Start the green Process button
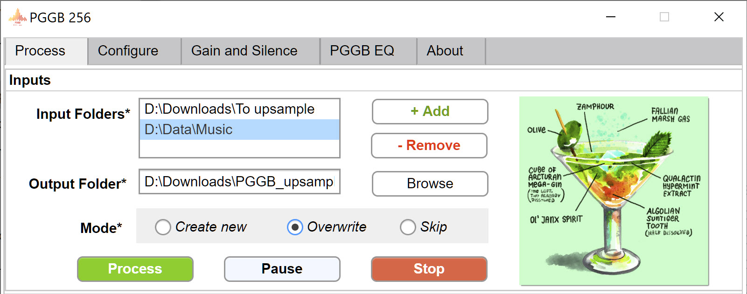 tap(135, 269)
